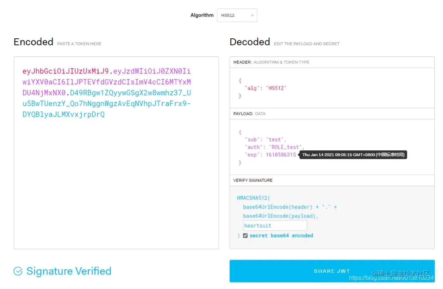Viewport: 443px width, 289px height.
Task: Click the HMACSHA512( signature text
Action: [253, 198]
